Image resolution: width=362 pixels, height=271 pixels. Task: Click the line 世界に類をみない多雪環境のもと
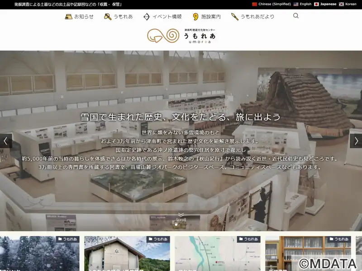click(181, 132)
